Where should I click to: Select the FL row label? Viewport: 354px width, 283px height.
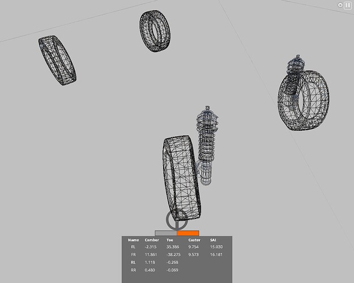133,247
